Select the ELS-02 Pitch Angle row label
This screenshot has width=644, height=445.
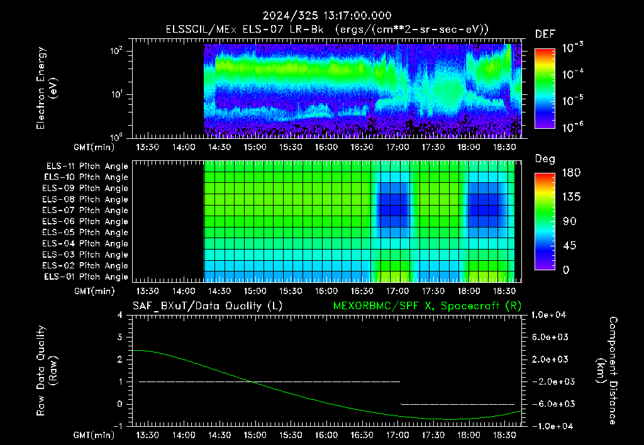click(86, 266)
